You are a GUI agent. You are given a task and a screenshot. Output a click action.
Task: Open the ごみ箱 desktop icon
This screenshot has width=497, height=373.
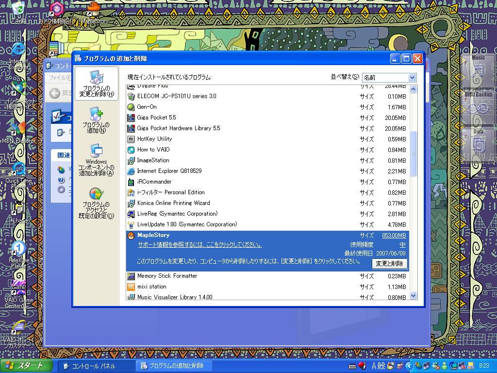18,13
